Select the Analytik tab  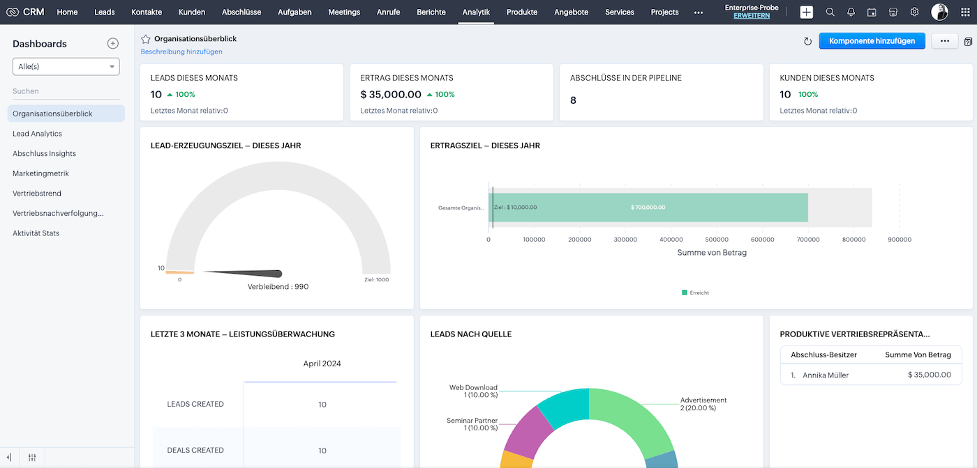(476, 12)
